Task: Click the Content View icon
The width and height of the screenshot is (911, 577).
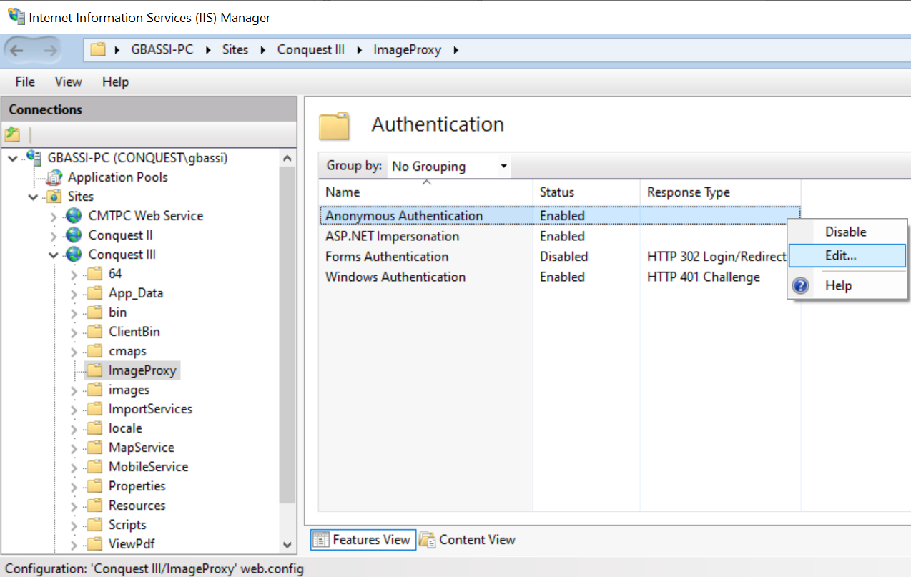Action: 428,540
